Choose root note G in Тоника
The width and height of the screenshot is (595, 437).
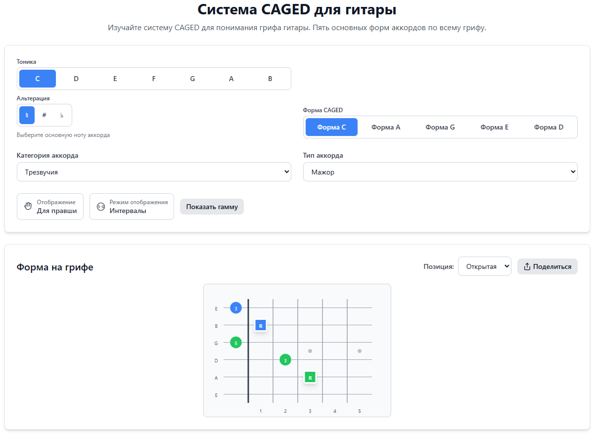(192, 79)
